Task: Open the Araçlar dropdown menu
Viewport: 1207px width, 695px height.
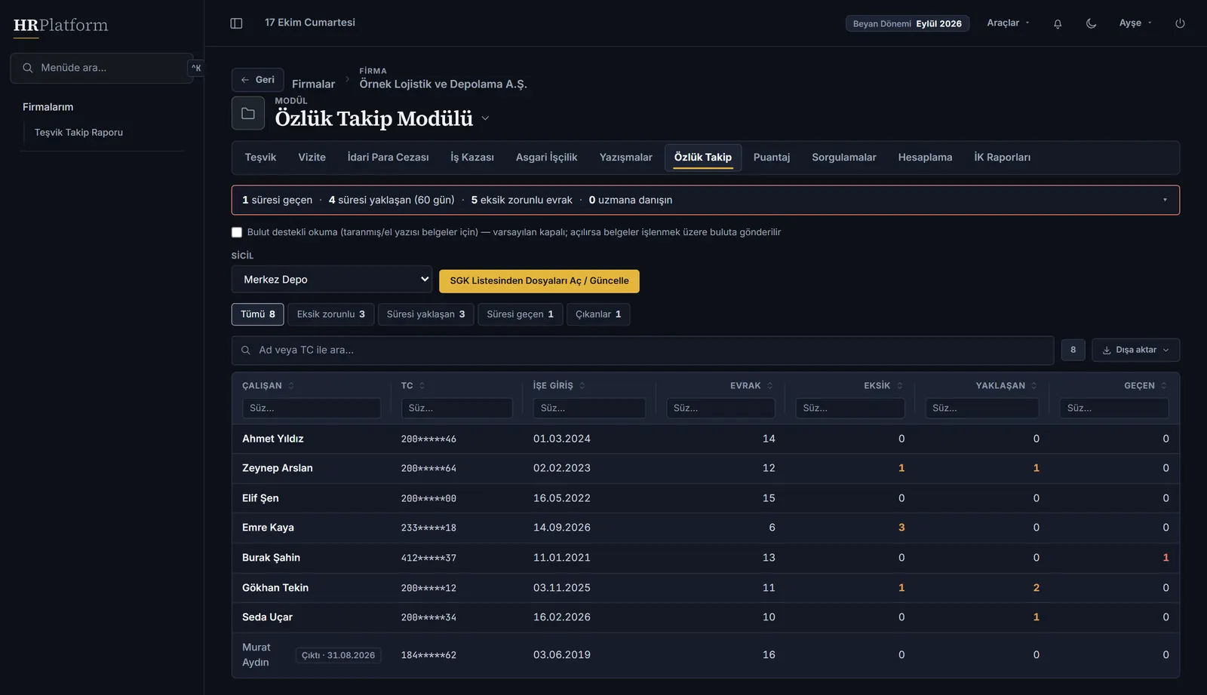Action: click(x=1008, y=23)
